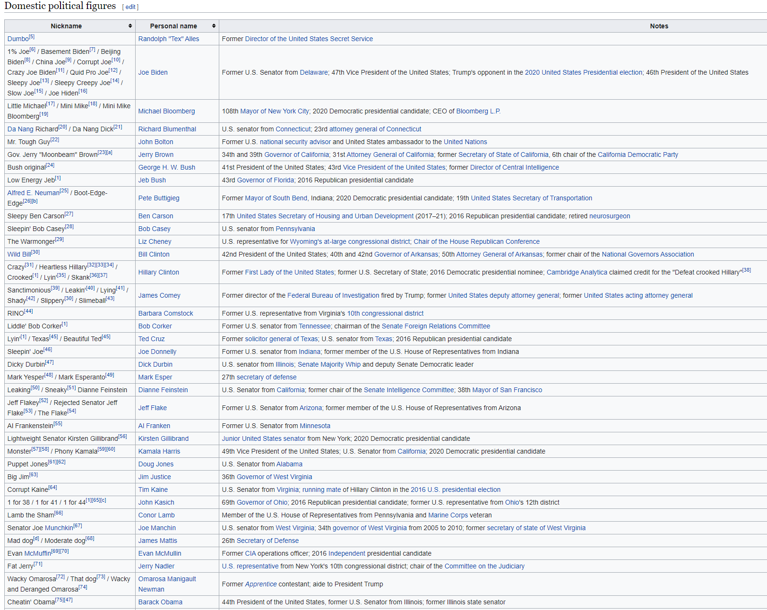Click the John Bolton name link
Image resolution: width=767 pixels, height=610 pixels.
pyautogui.click(x=155, y=142)
